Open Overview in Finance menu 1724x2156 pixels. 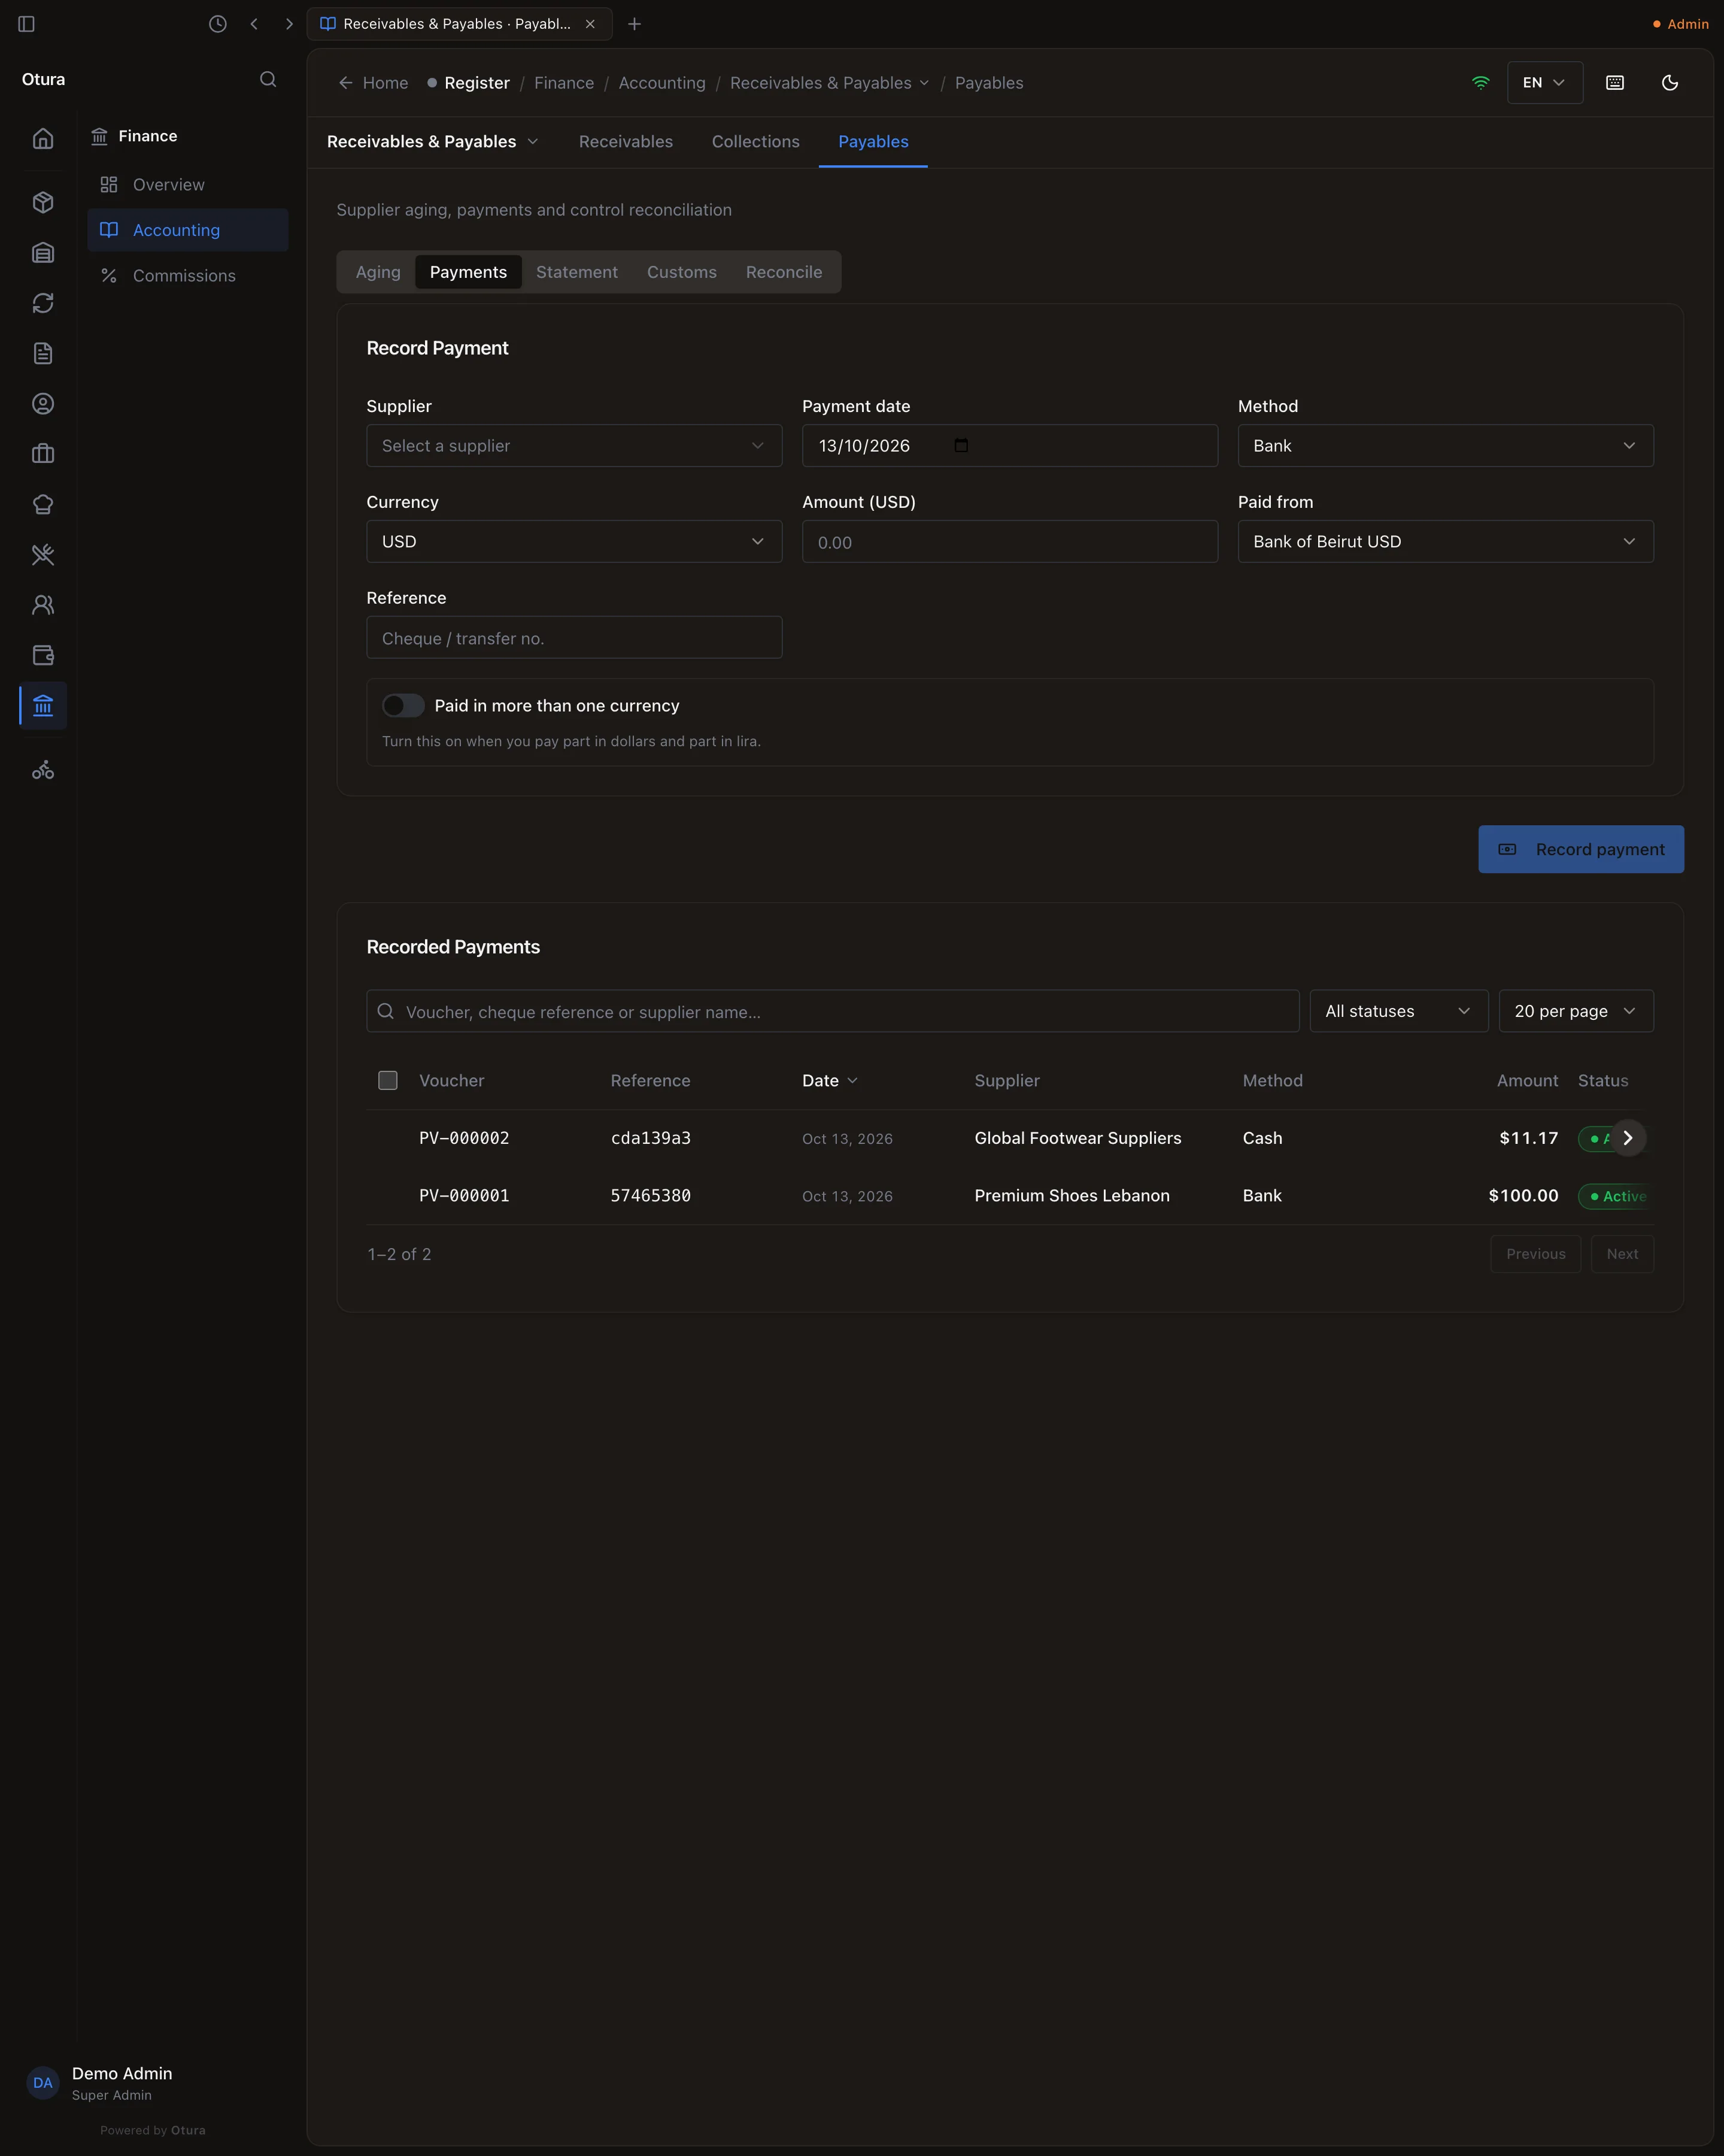(188, 185)
